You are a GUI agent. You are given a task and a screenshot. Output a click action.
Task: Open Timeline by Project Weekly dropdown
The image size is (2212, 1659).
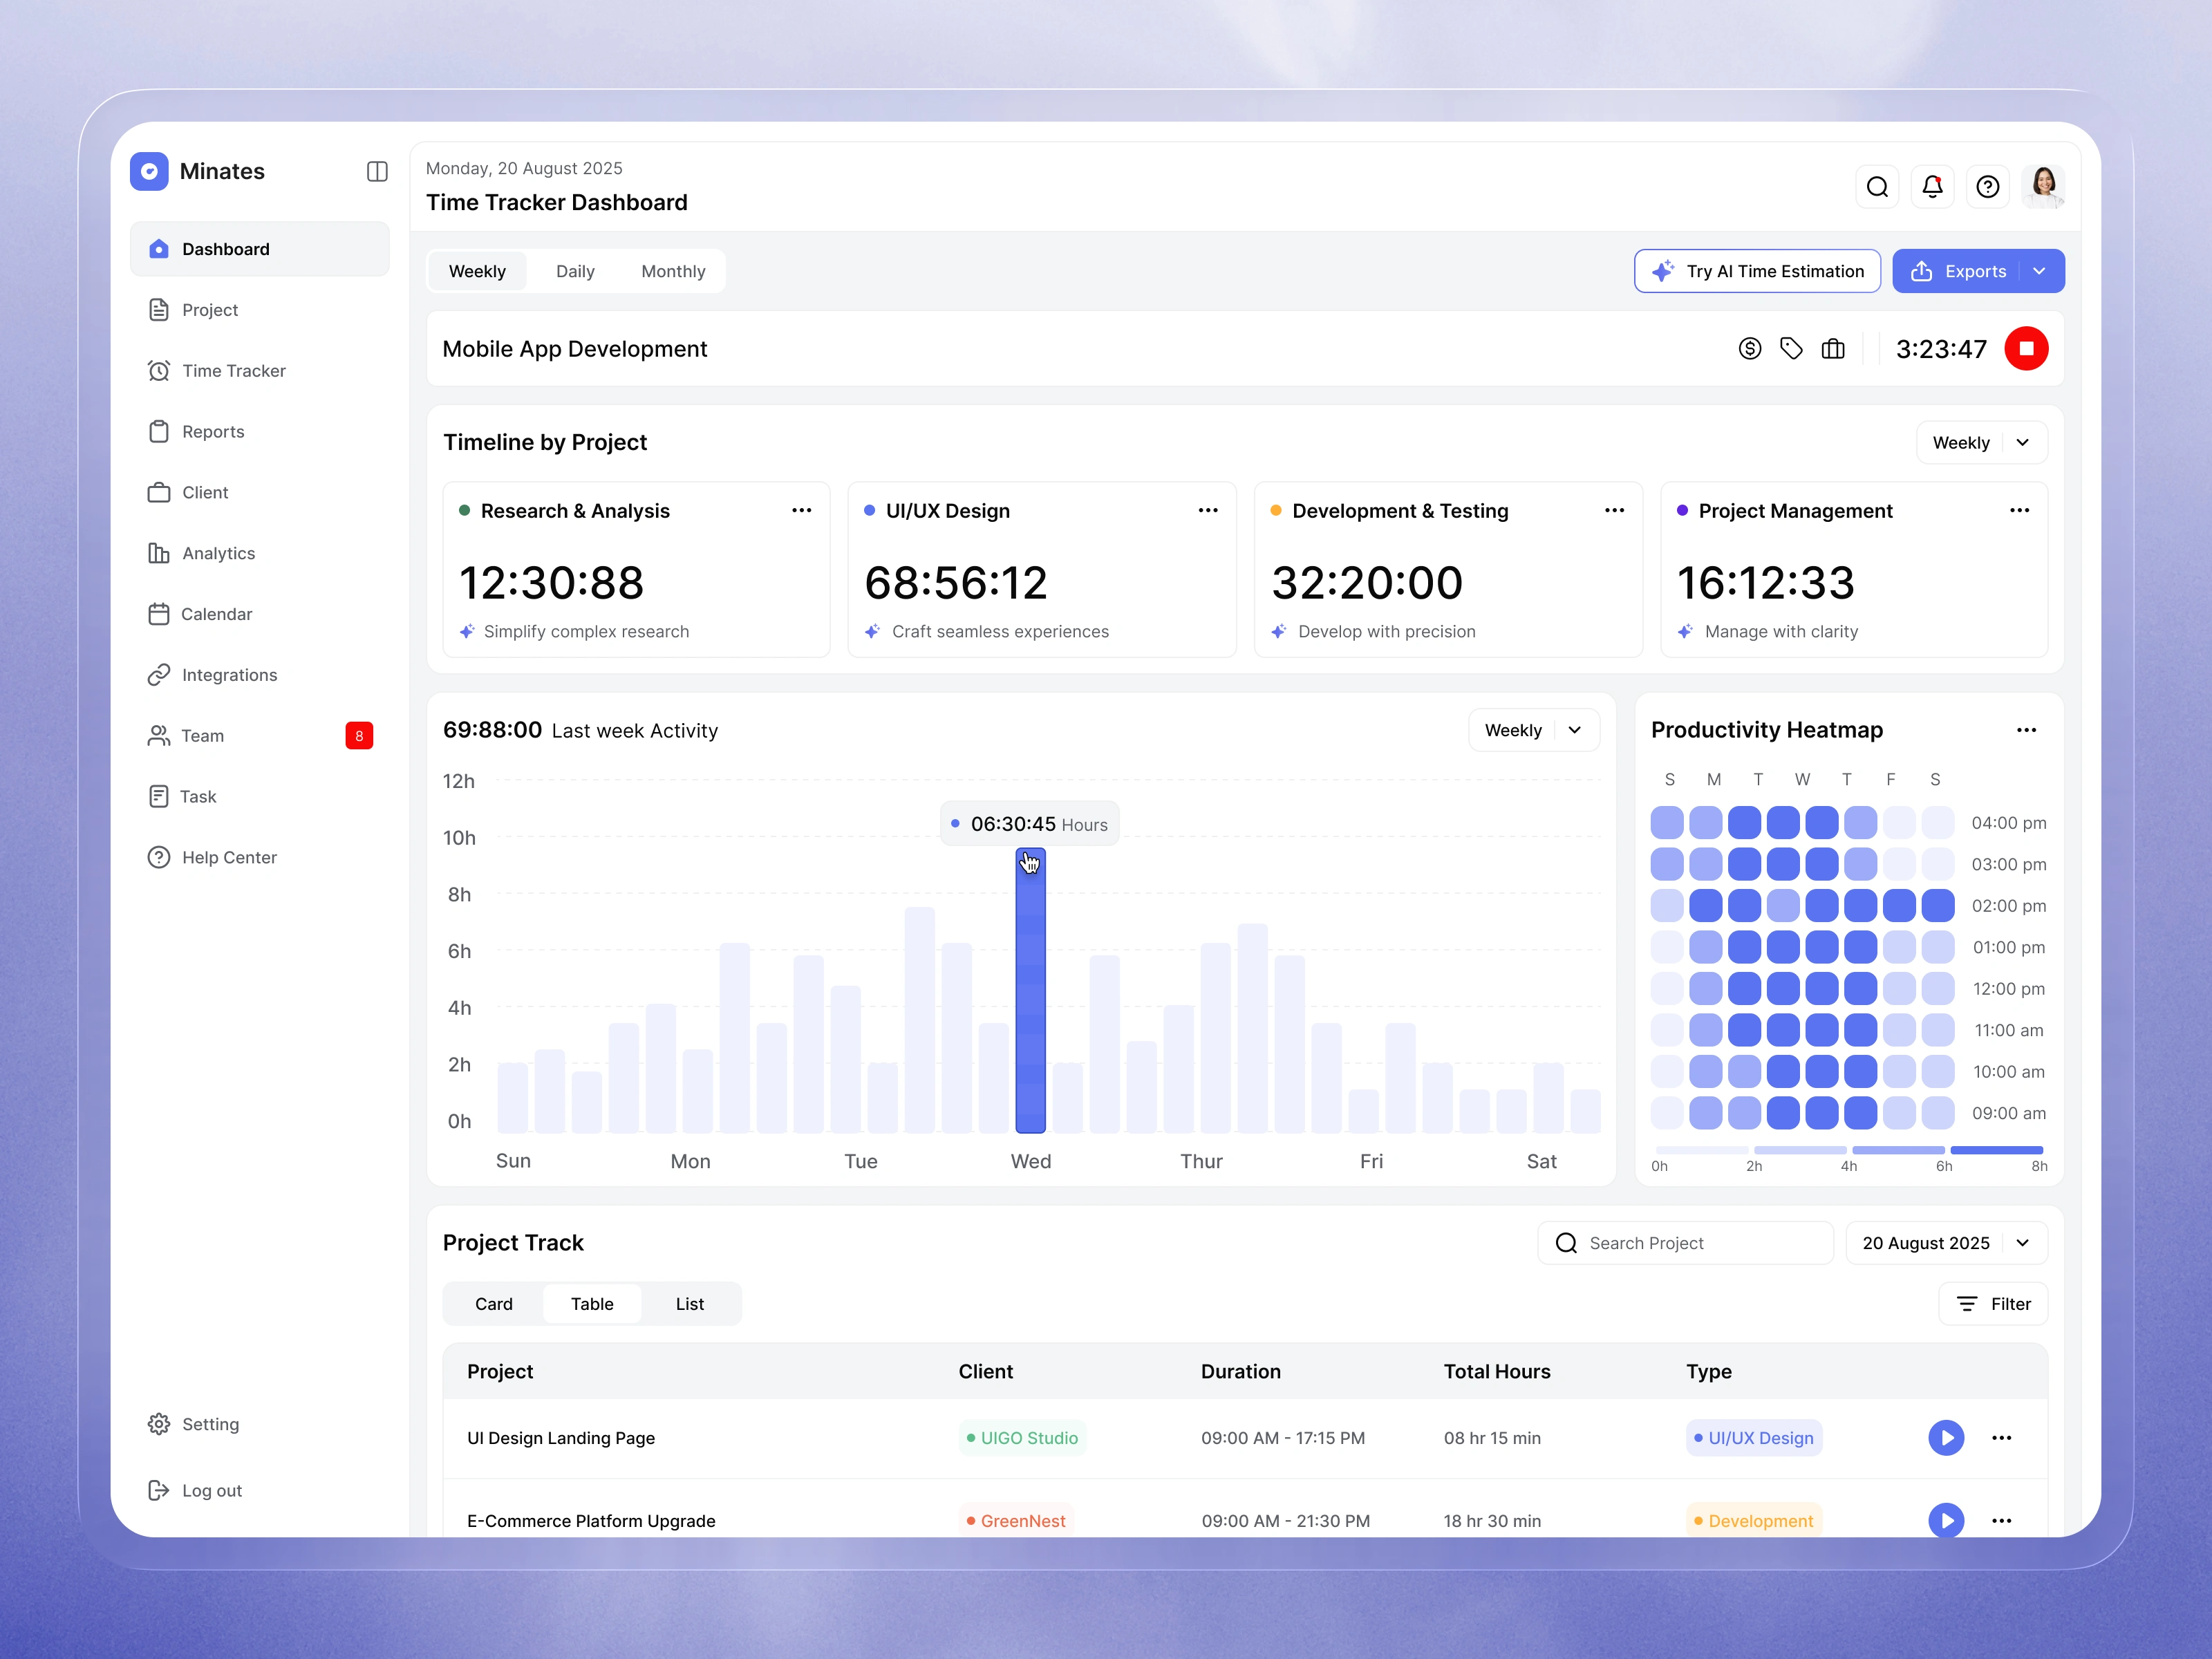pos(1981,443)
